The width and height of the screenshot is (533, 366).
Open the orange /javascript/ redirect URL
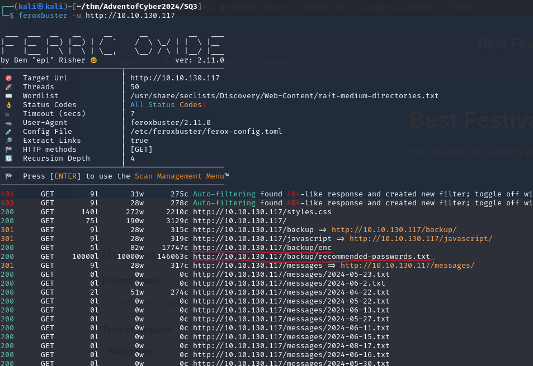tap(421, 238)
